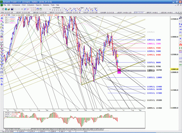Screen dimensions: 182x133
Task: Select the red trend line drawing tool
Action: [2, 15]
